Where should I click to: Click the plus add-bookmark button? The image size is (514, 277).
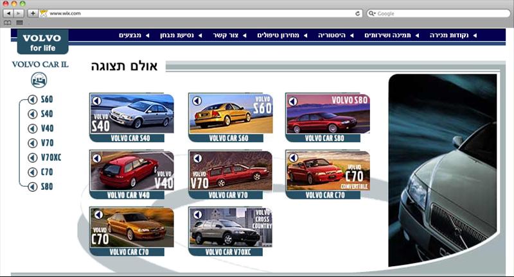33,13
